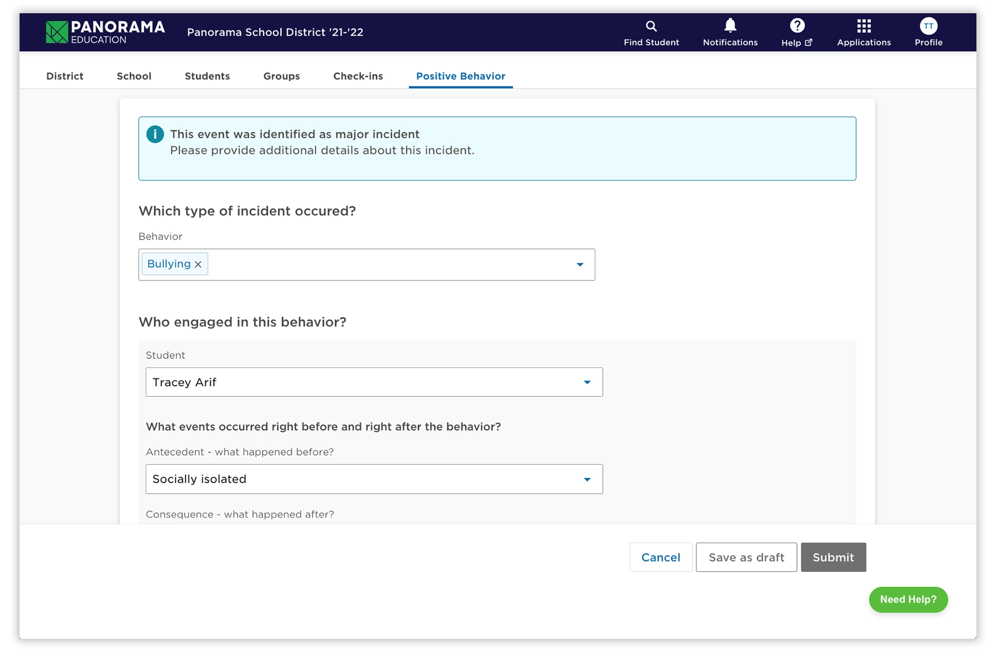Open Find Student search icon
996x652 pixels.
click(x=651, y=26)
